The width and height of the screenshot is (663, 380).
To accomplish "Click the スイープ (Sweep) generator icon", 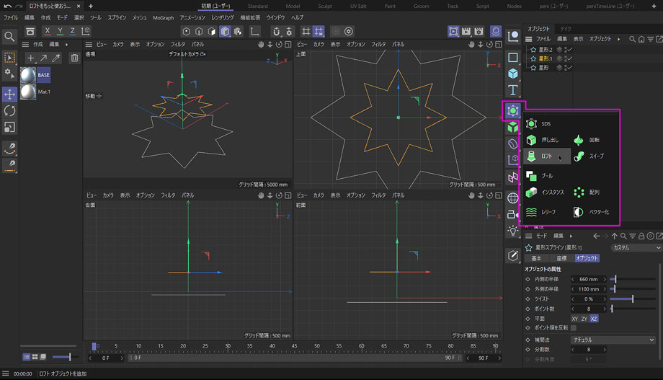I will (579, 156).
